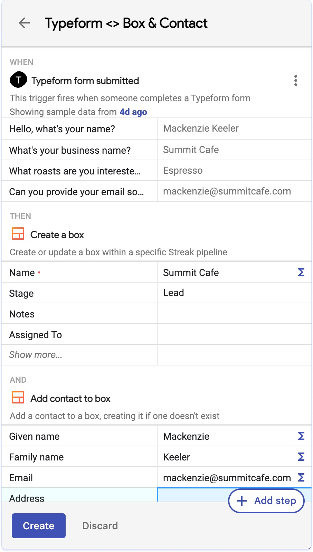Expand Show more… fields

tap(36, 355)
